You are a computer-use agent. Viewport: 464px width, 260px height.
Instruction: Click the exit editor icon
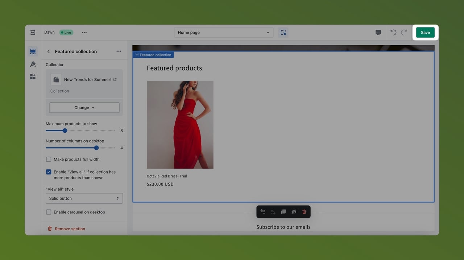pos(33,33)
